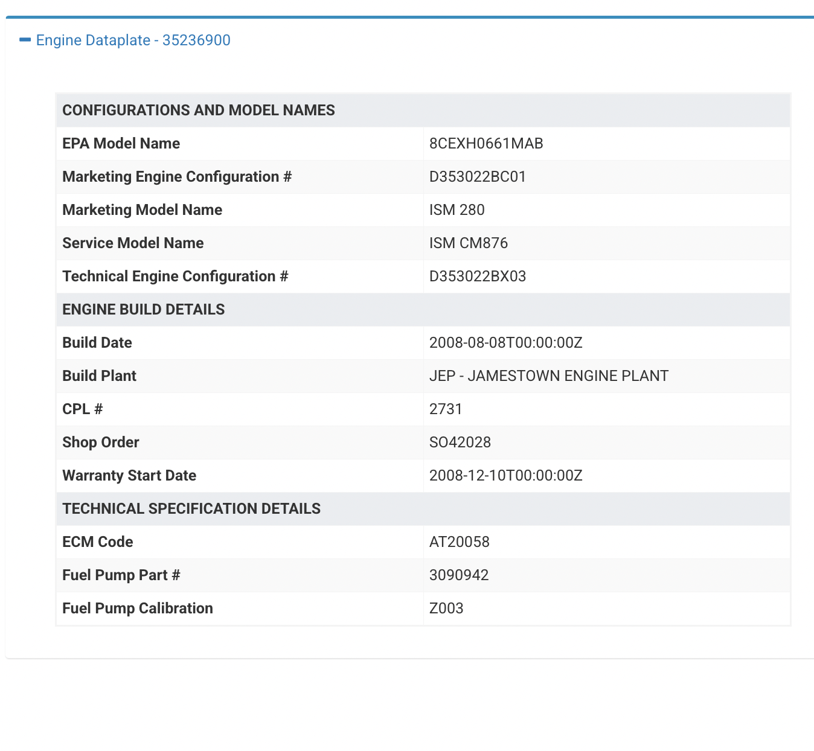The height and width of the screenshot is (751, 814).
Task: Click the Engine Dataplate - 35236900 heading link
Action: [x=133, y=40]
